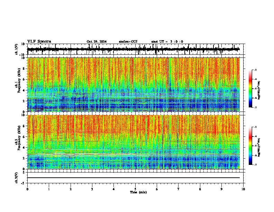
Task: Click the ch.1 "Frequency (kHz)" axis label
Action: click(x=19, y=80)
